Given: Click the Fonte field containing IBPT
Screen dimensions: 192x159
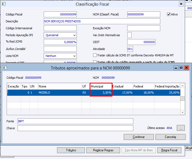Looking at the screenshot, I should pyautogui.click(x=75, y=121).
